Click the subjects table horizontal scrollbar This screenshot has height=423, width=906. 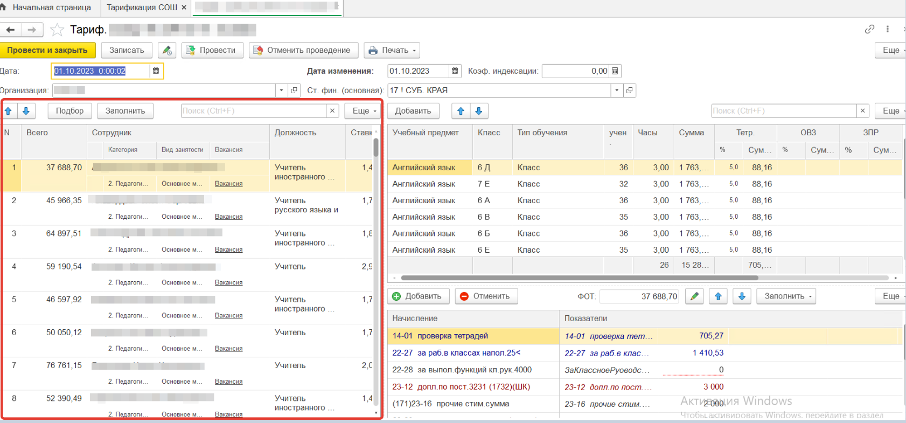coord(579,278)
